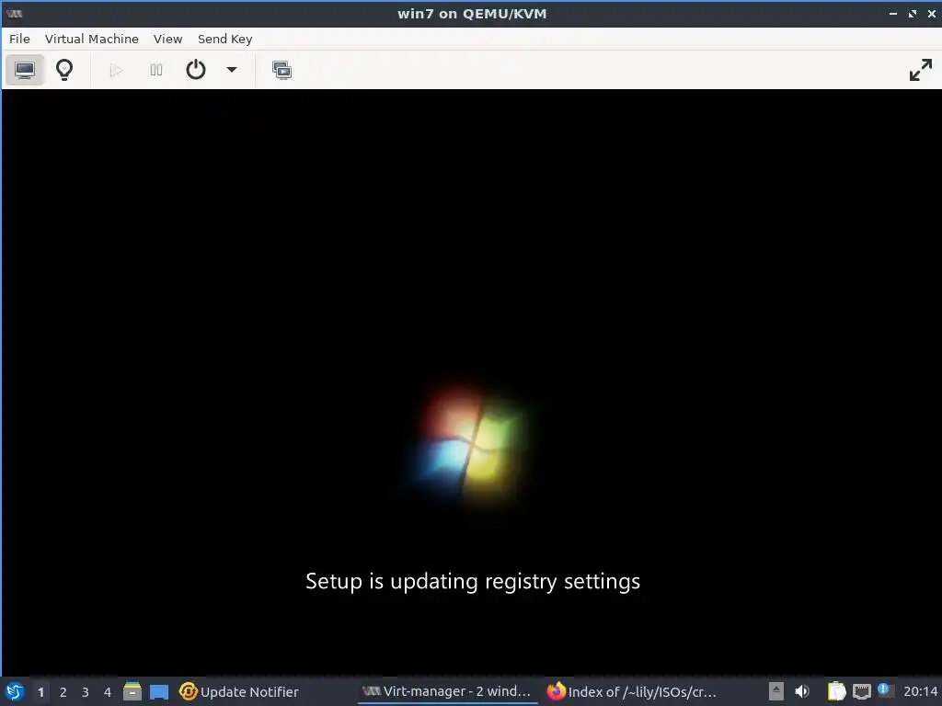Viewport: 942px width, 706px height.
Task: Open the manage VM snapshots icon
Action: pos(281,70)
